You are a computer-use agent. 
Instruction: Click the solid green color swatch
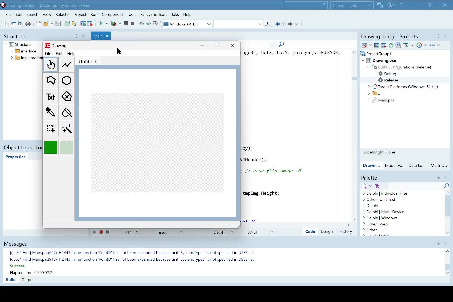(x=51, y=147)
